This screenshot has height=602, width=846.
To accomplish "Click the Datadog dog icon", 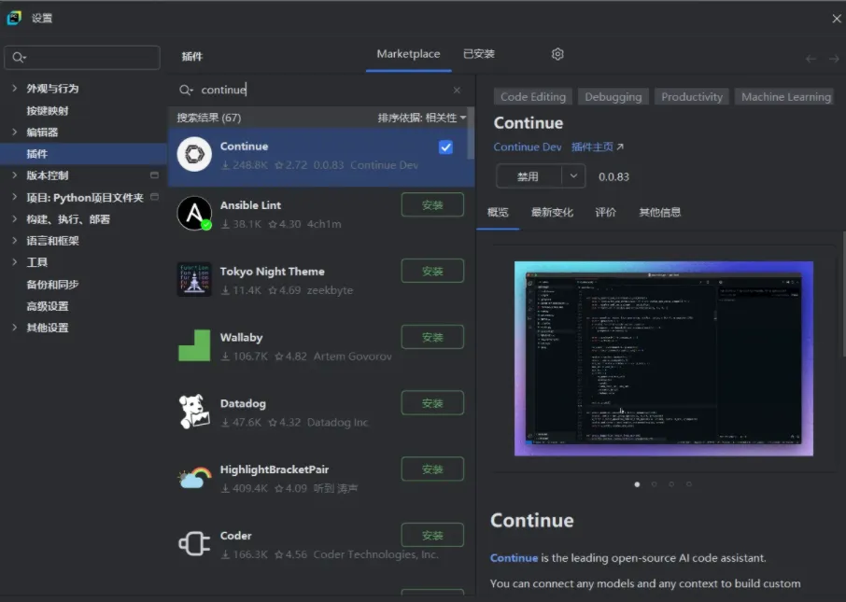I will point(194,412).
